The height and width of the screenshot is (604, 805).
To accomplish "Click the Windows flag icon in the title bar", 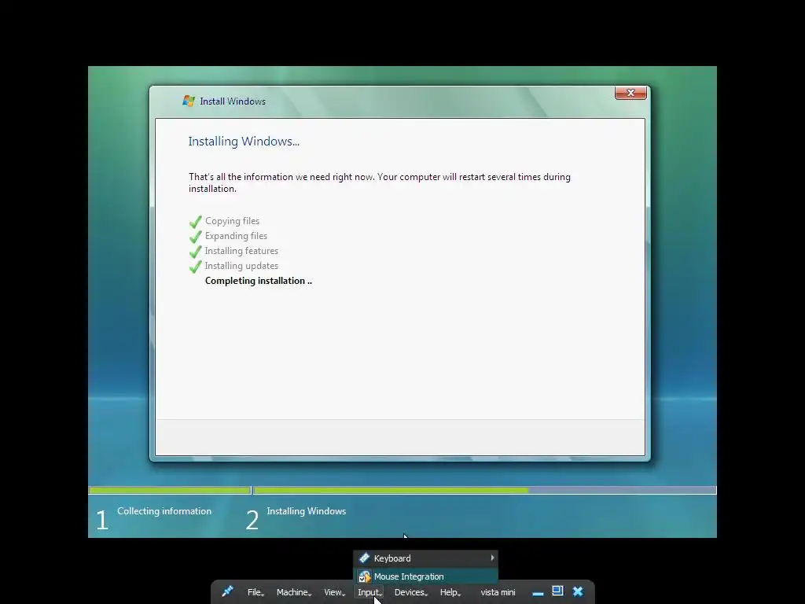I will tap(189, 101).
